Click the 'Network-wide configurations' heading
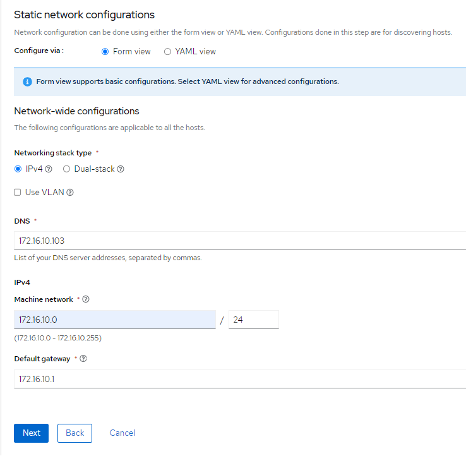This screenshot has width=466, height=456. [76, 111]
